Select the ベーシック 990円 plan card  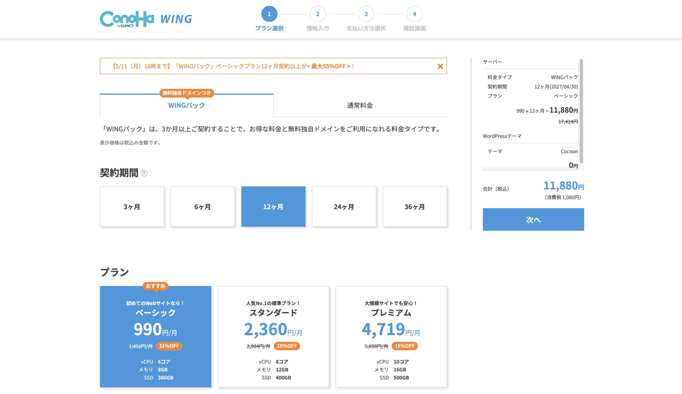click(155, 337)
